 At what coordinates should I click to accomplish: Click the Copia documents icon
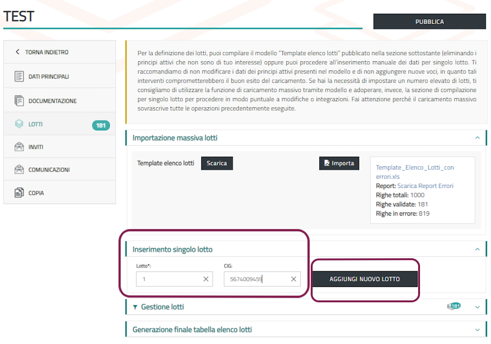(x=19, y=193)
